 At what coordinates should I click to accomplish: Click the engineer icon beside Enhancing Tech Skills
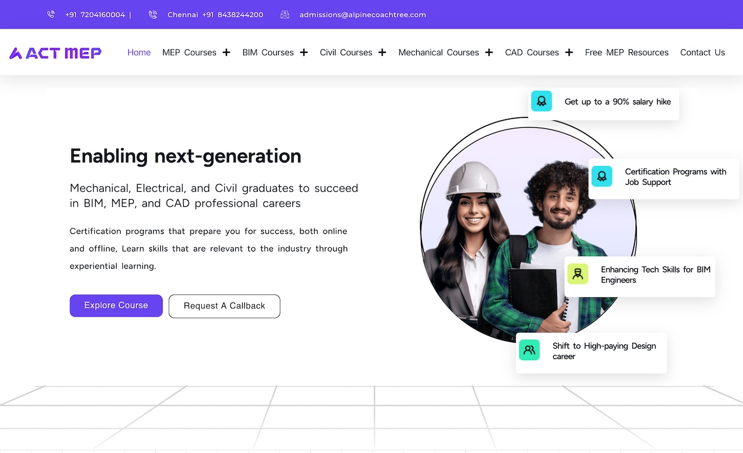[x=578, y=274]
